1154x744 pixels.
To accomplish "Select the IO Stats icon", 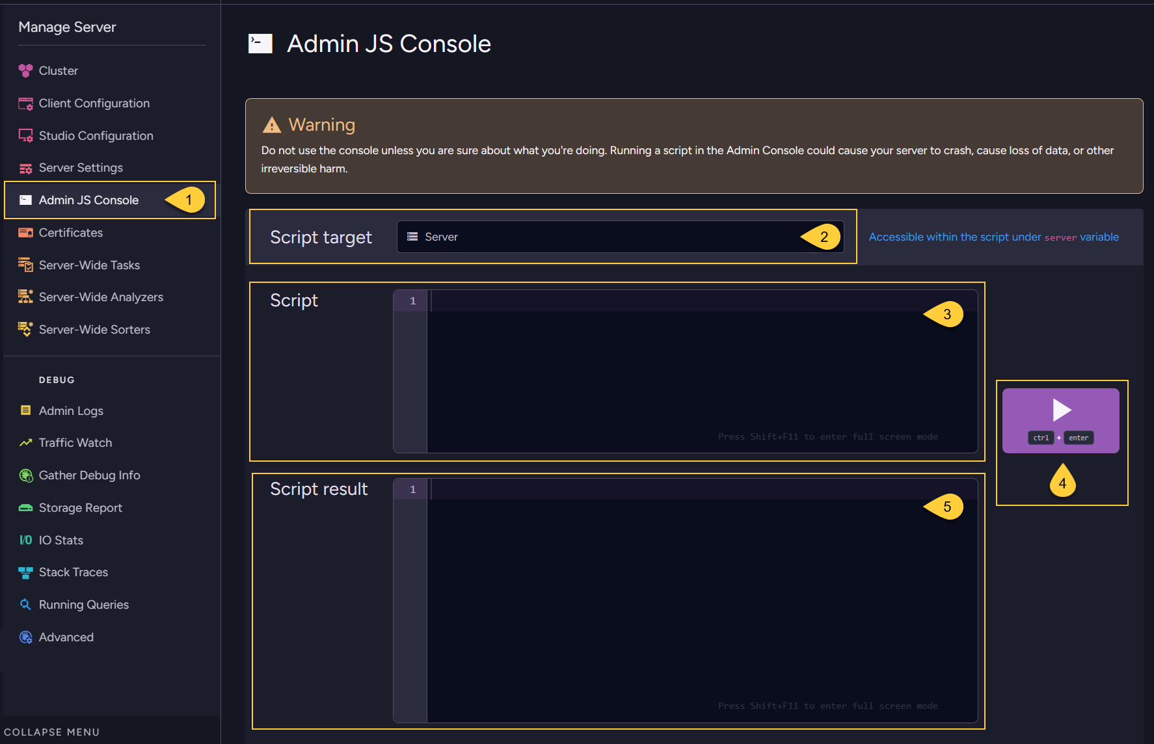I will pyautogui.click(x=25, y=540).
